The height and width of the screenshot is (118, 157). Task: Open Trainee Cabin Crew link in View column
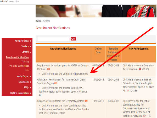138,85
